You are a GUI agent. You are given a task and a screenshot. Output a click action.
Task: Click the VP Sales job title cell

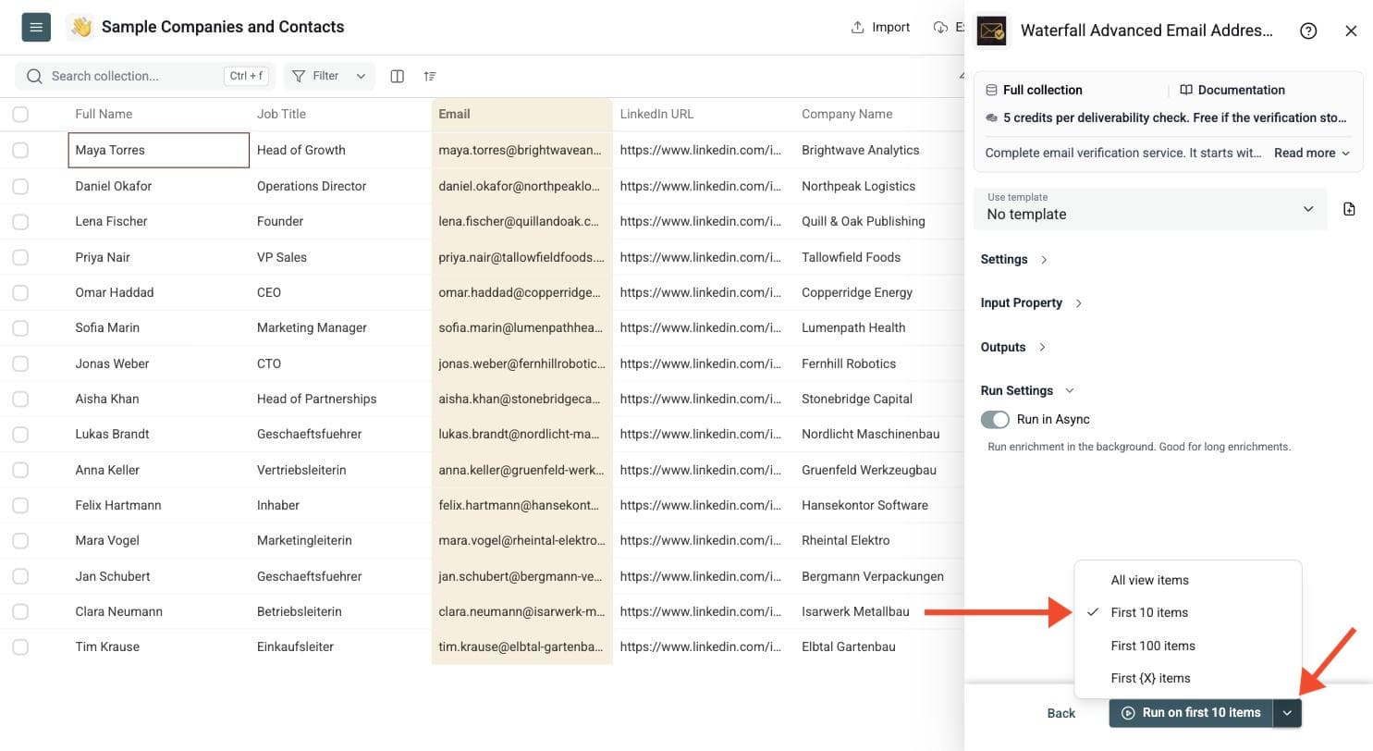[340, 257]
